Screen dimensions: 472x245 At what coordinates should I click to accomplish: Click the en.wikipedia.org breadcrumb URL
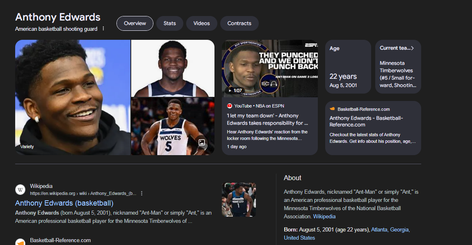click(83, 193)
